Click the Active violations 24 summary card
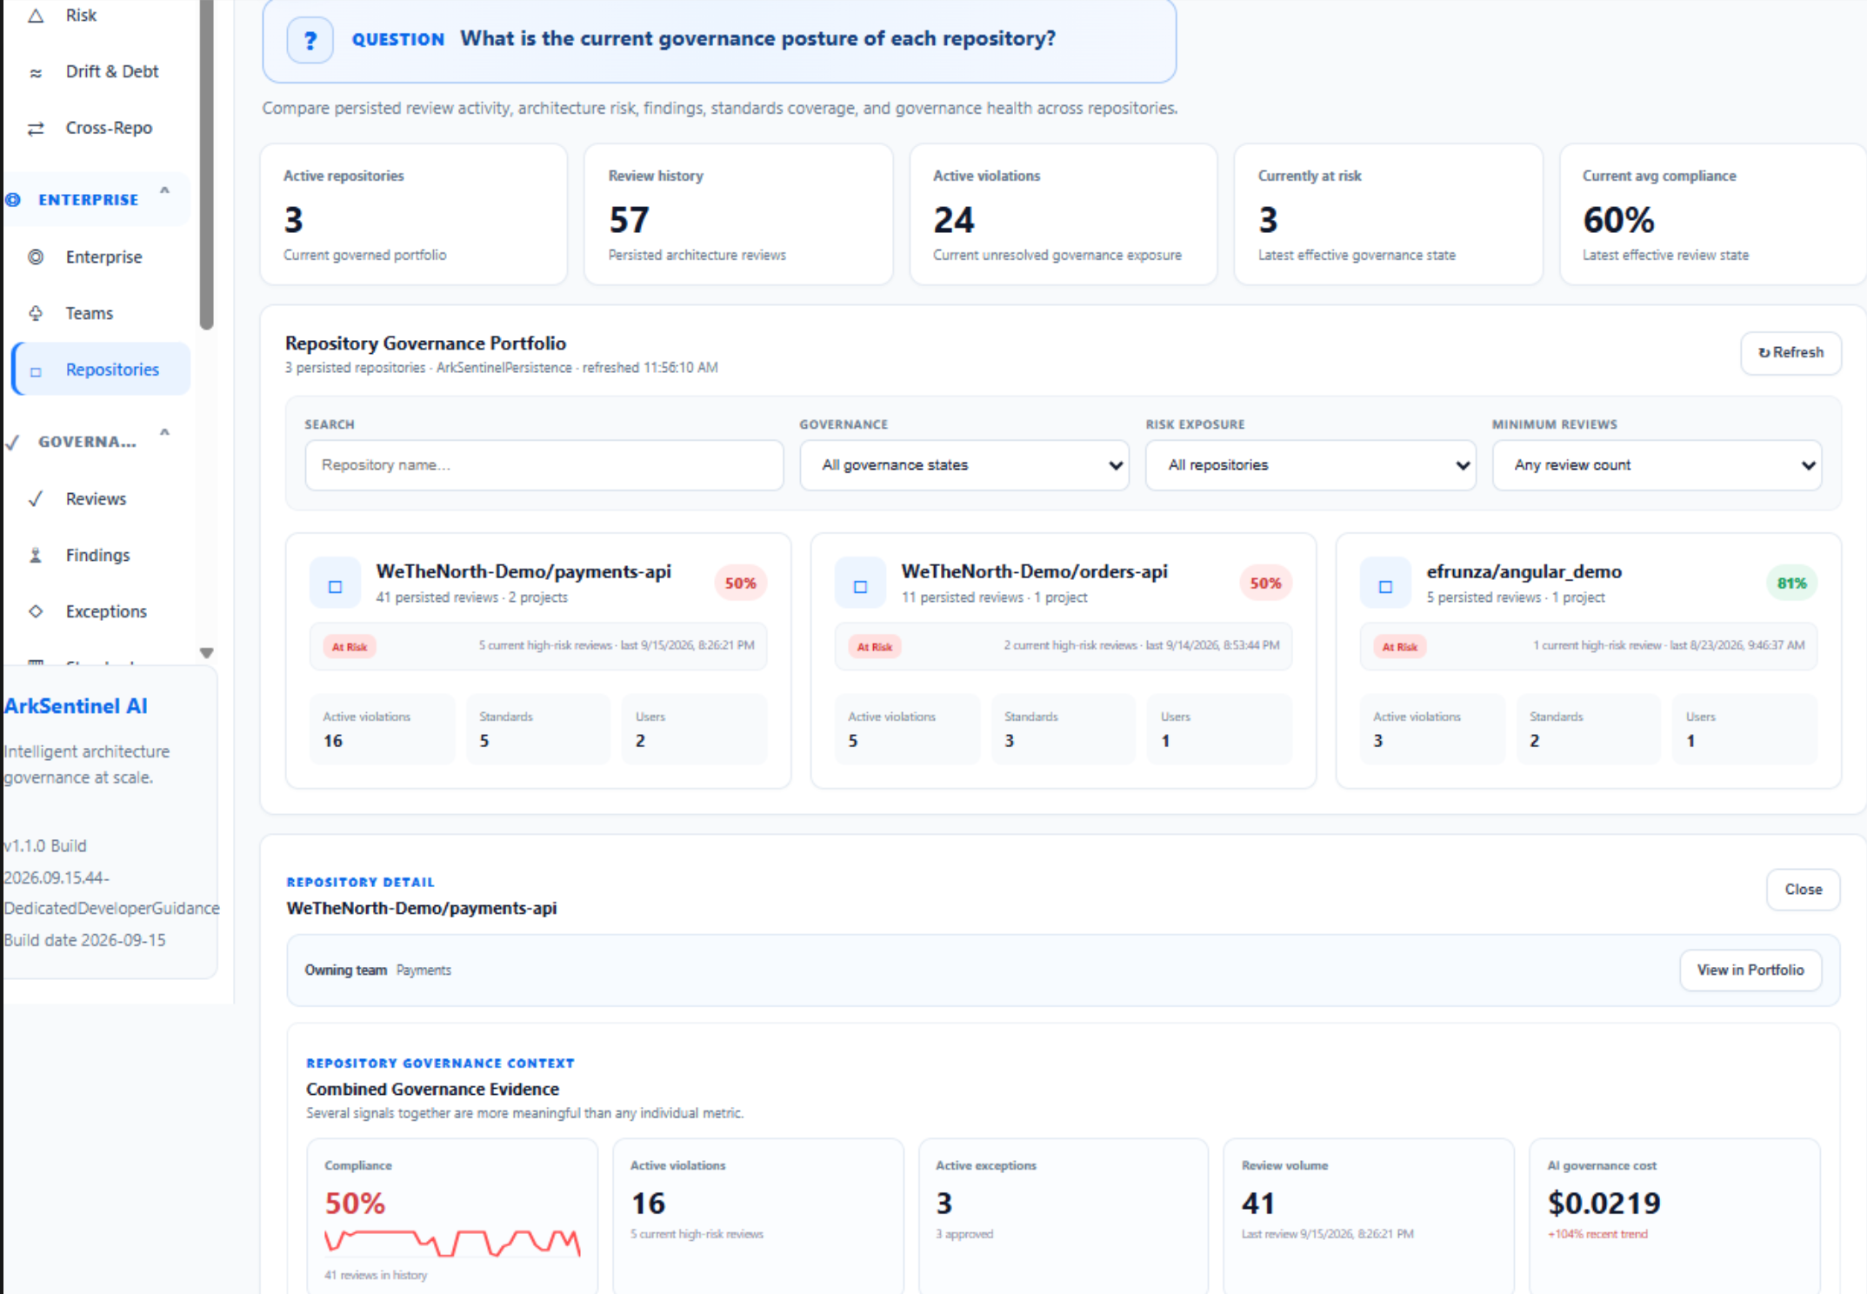The height and width of the screenshot is (1294, 1867). pos(1063,214)
